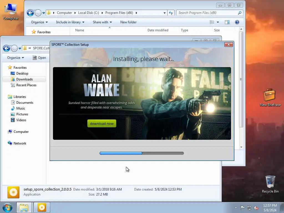Click Computer in the address breadcrumb
284x213 pixels.
click(64, 13)
